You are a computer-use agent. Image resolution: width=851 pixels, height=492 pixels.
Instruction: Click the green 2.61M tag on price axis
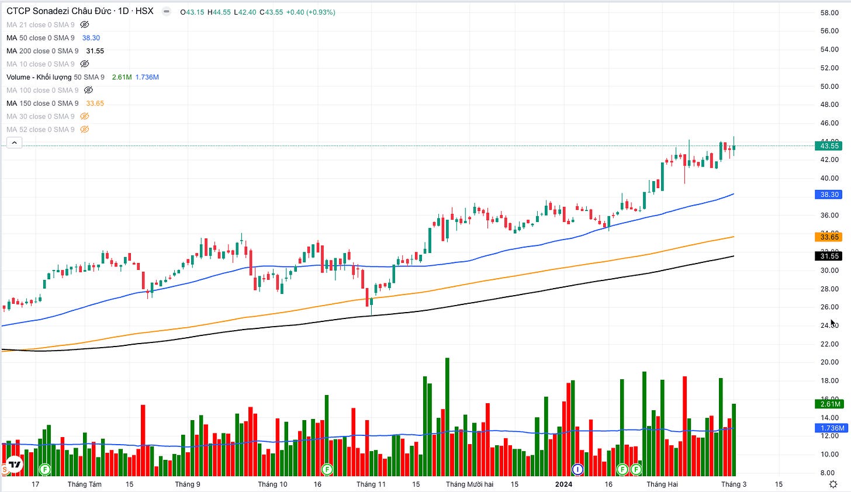pos(829,404)
